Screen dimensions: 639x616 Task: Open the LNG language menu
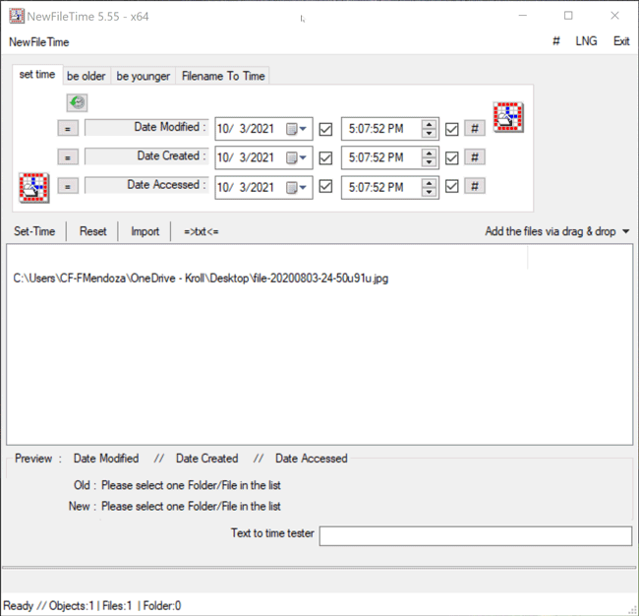[586, 41]
